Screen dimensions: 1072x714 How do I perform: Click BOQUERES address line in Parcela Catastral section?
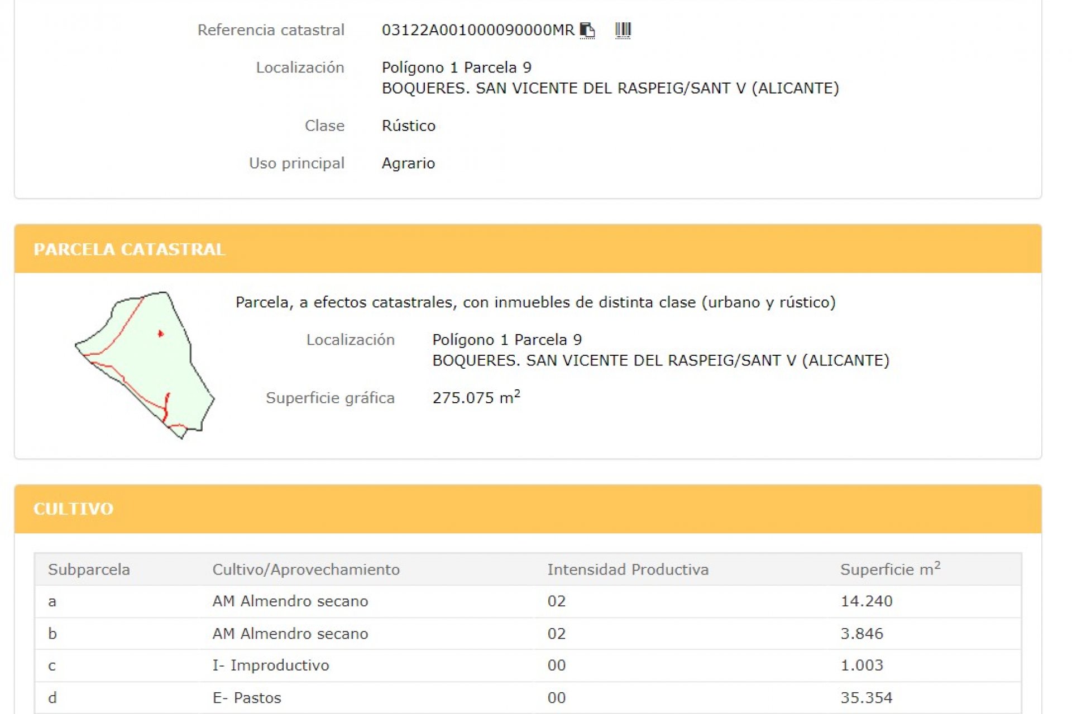pos(661,360)
